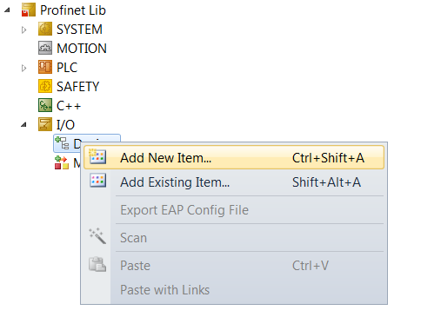Select the Profinet Lib label
This screenshot has height=317, width=441.
tap(73, 10)
